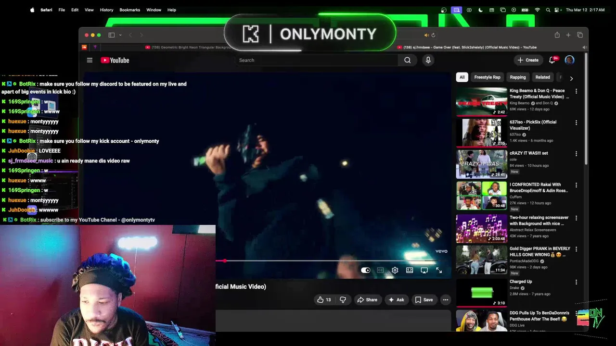The image size is (616, 346).
Task: Open options for DDG Pulls Up video
Action: tap(576, 313)
